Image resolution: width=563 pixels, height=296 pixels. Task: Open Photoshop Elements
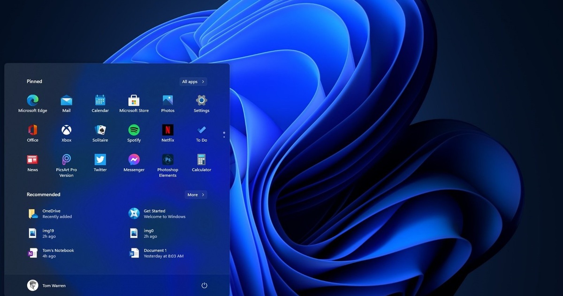click(x=168, y=166)
